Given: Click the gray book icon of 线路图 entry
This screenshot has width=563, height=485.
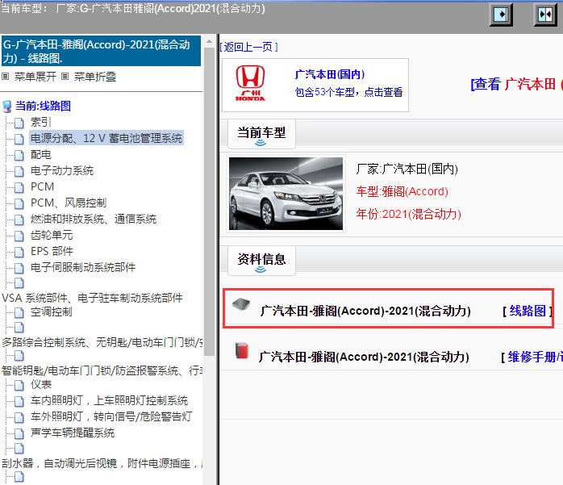Looking at the screenshot, I should click(x=241, y=304).
